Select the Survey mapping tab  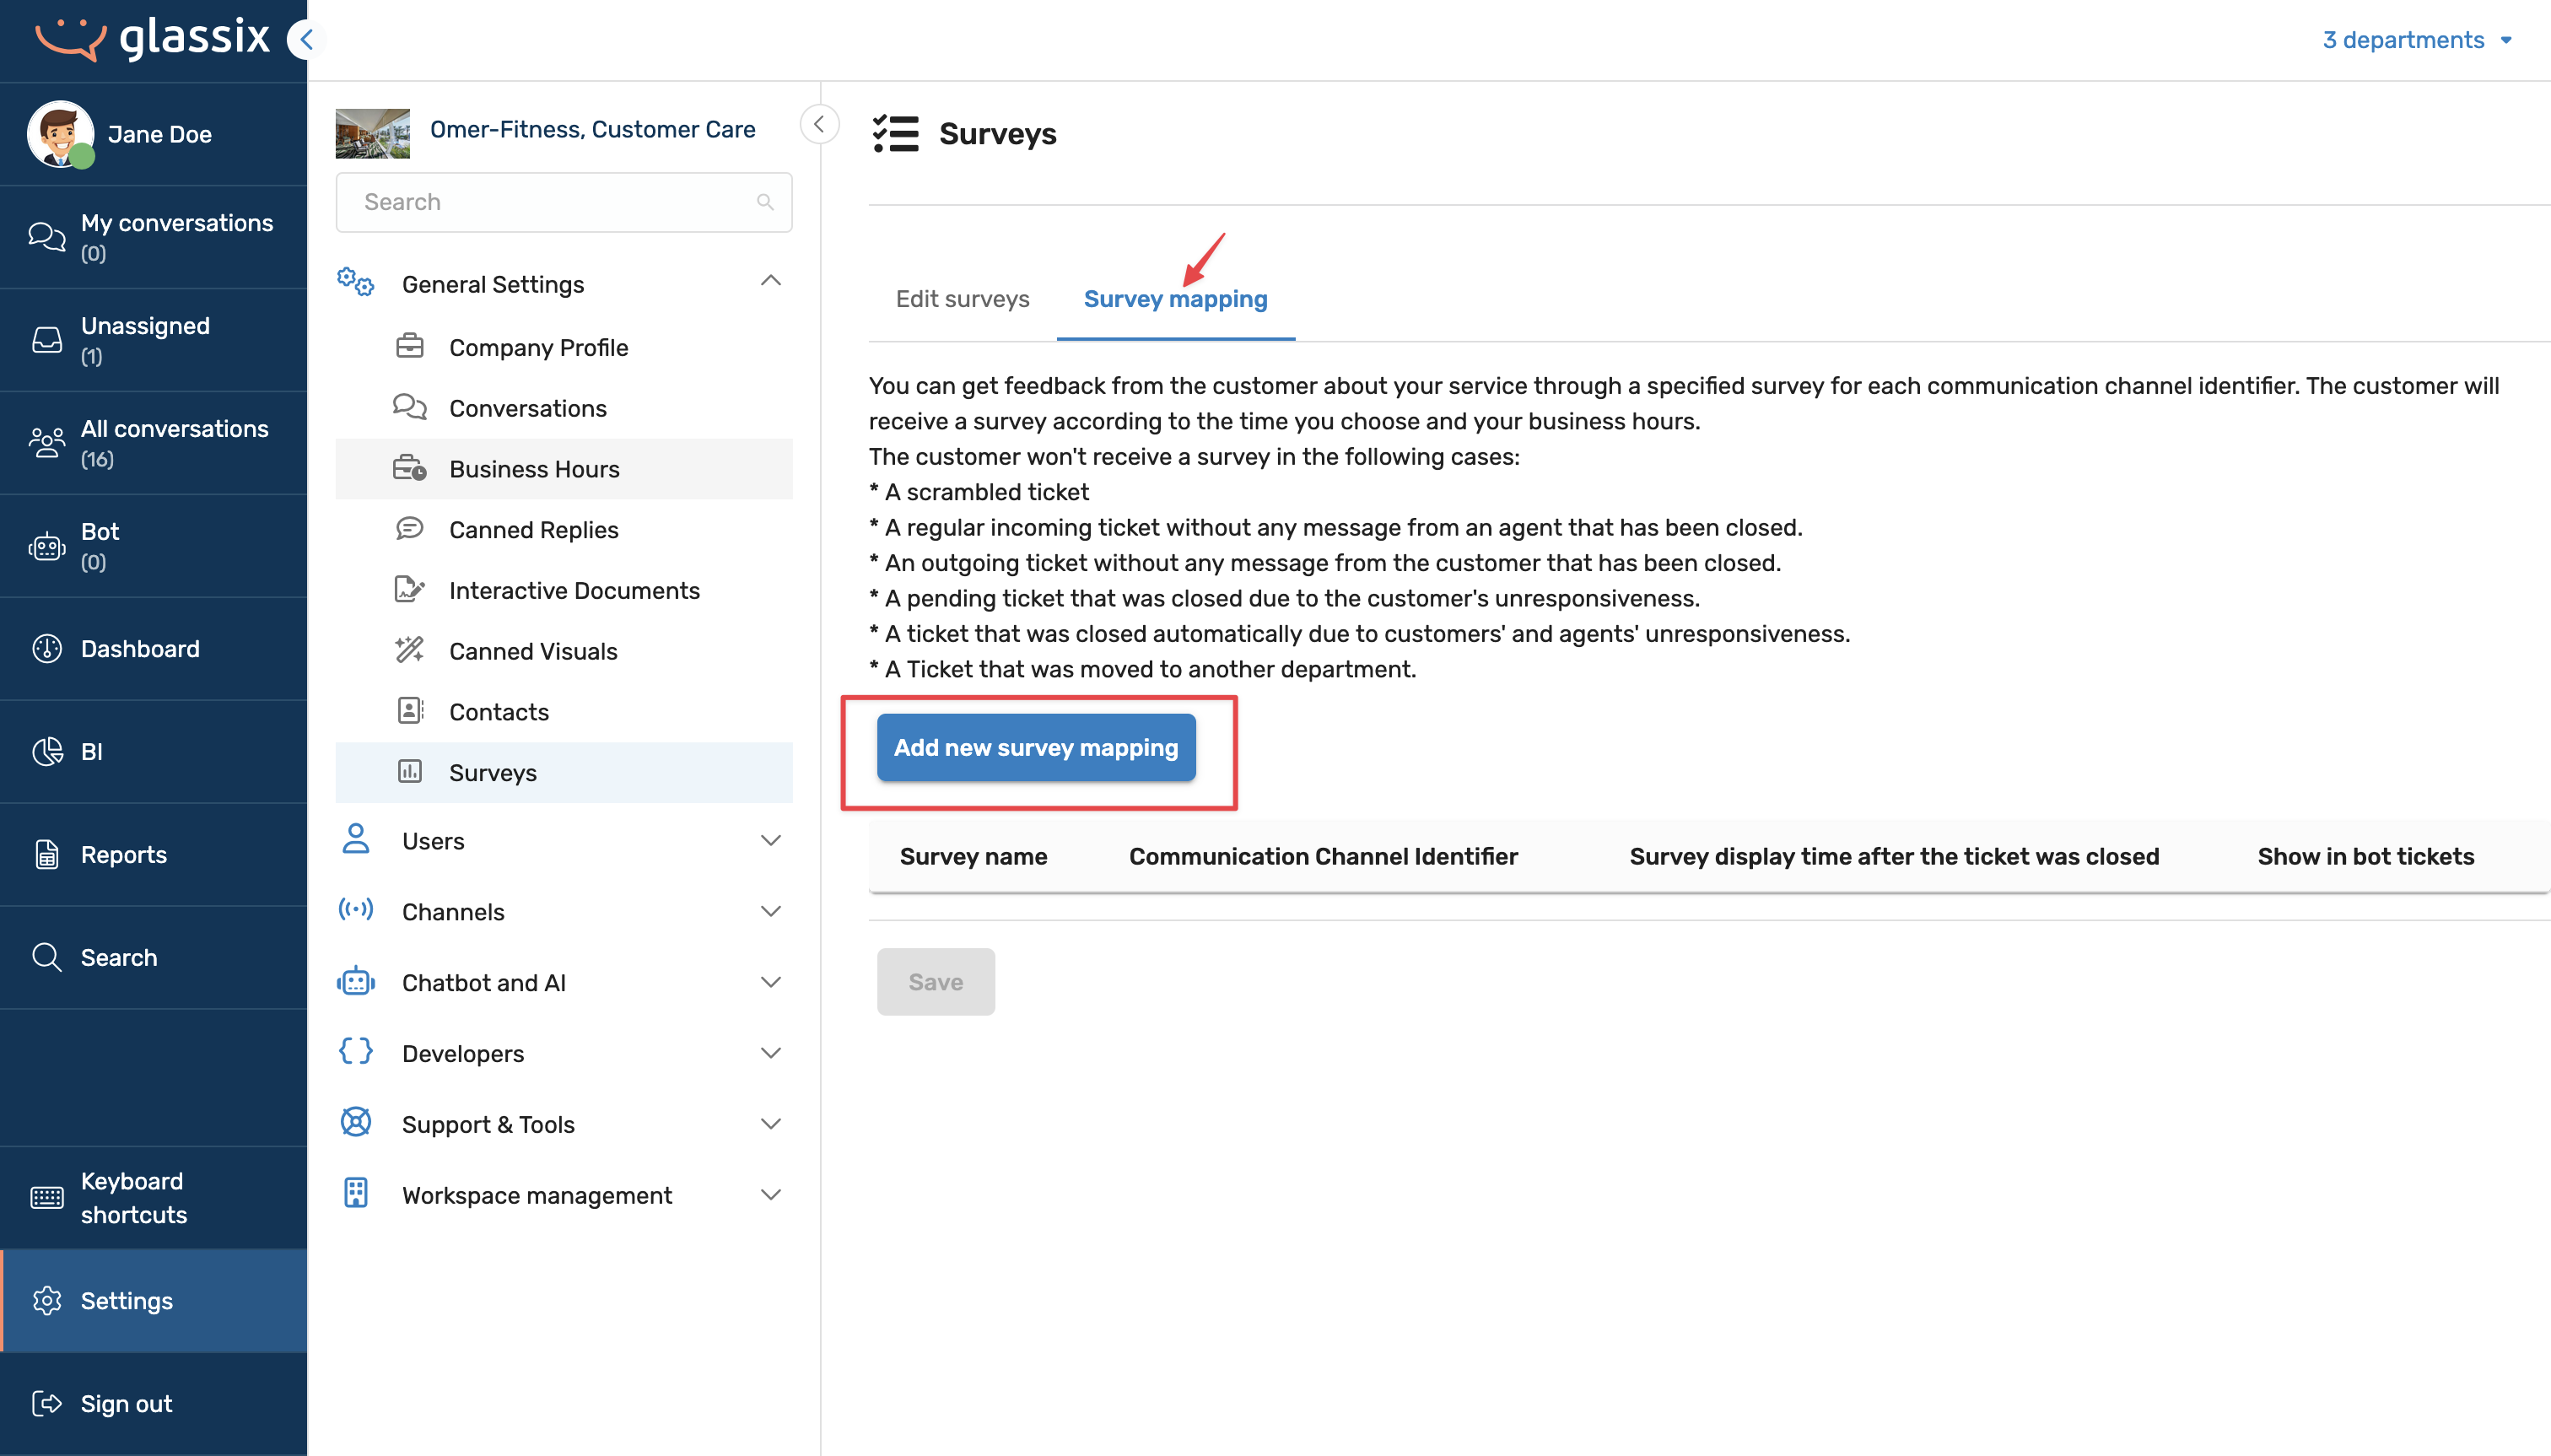coord(1175,299)
